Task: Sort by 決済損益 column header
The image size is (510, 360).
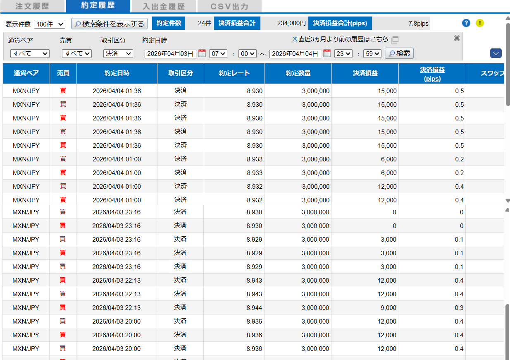Action: tap(365, 73)
